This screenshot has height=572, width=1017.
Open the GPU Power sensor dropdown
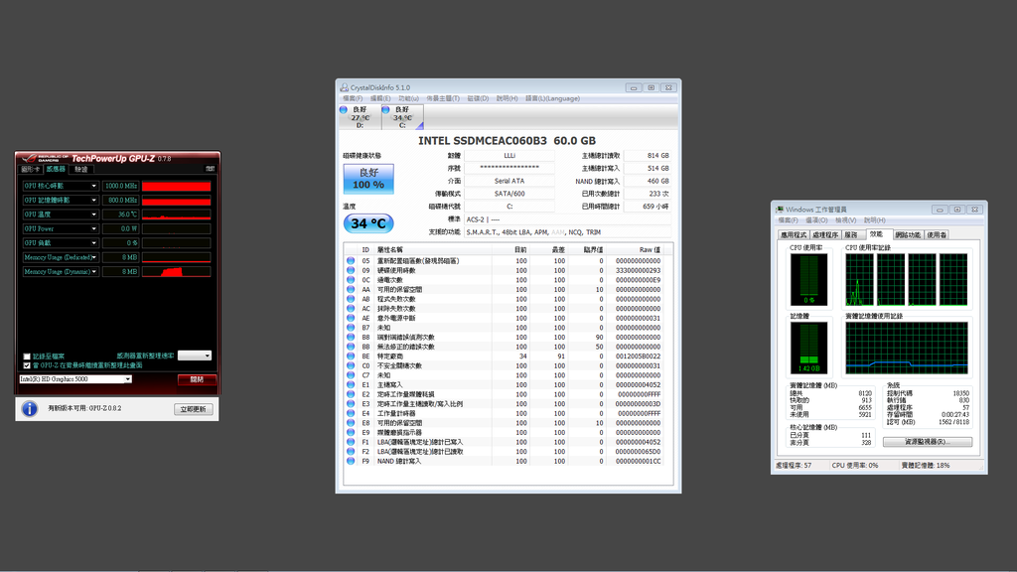(93, 229)
